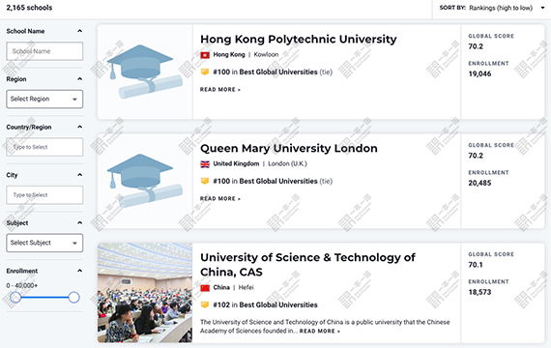The width and height of the screenshot is (551, 348).
Task: Click the School Name input field
Action: pyautogui.click(x=44, y=51)
